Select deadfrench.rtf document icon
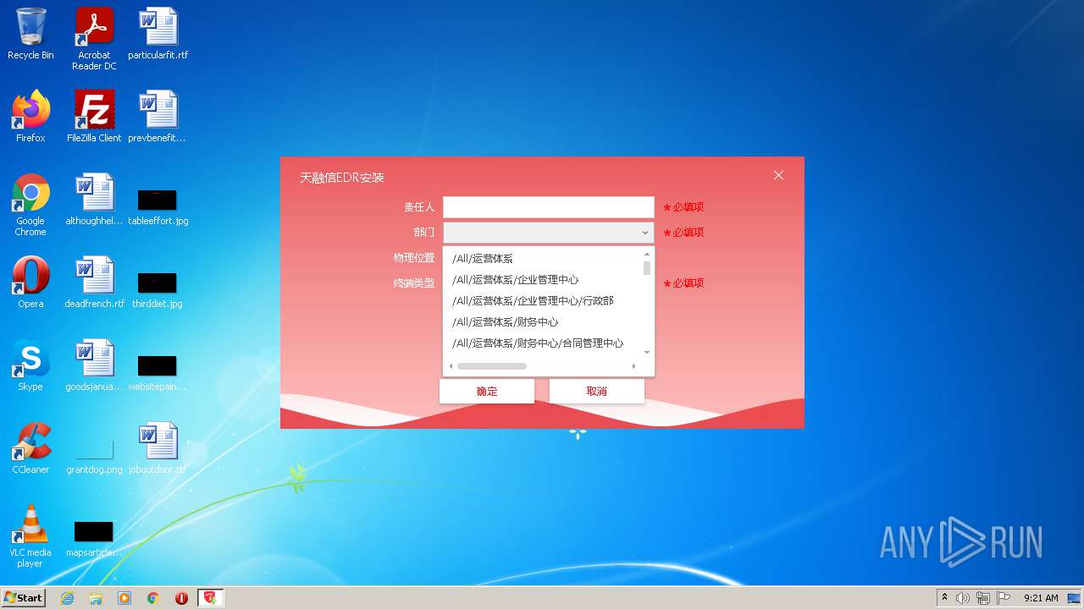The image size is (1084, 609). coord(94,283)
